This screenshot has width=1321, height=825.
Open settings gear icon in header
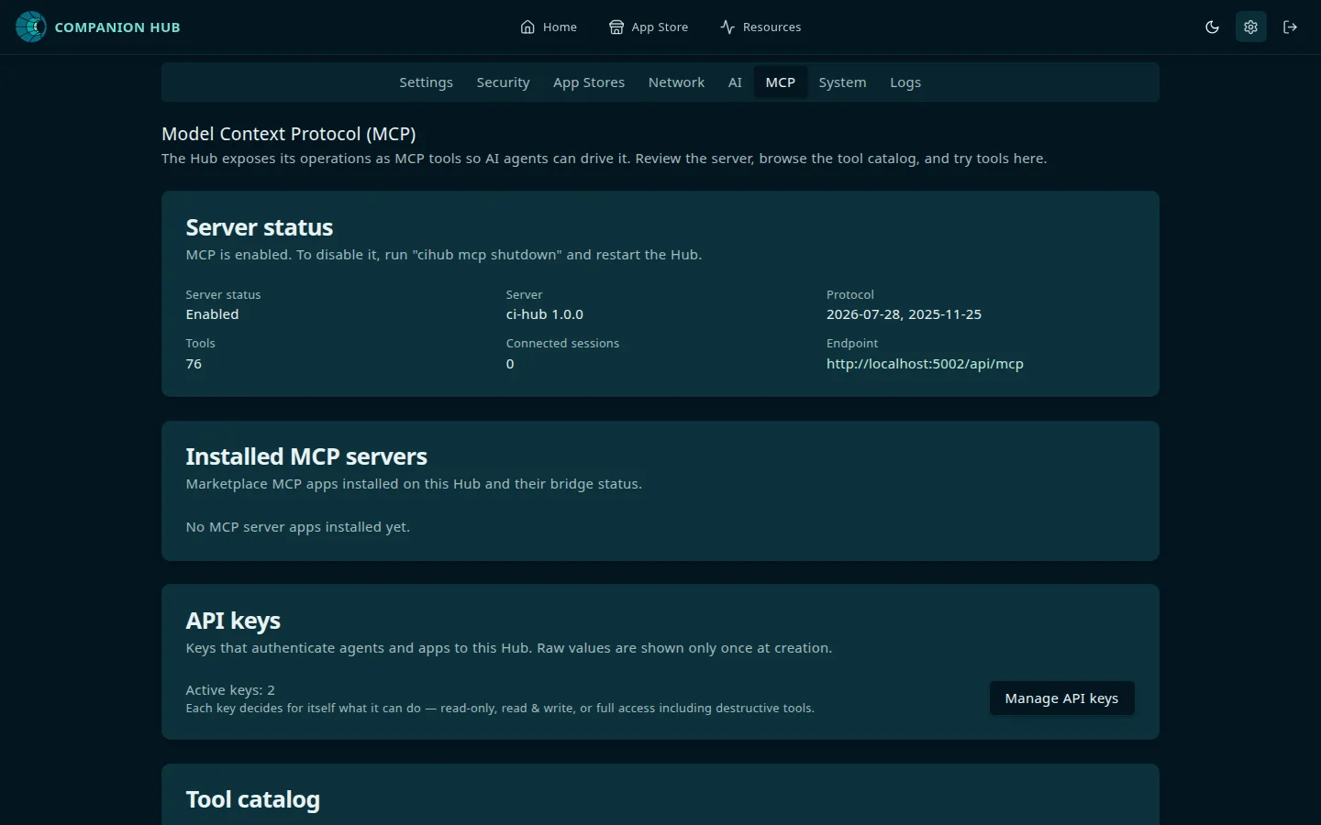pos(1250,27)
